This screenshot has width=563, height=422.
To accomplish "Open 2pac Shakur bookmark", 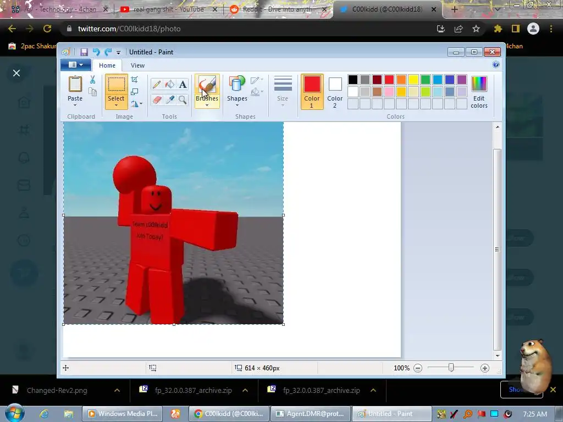I will point(32,46).
